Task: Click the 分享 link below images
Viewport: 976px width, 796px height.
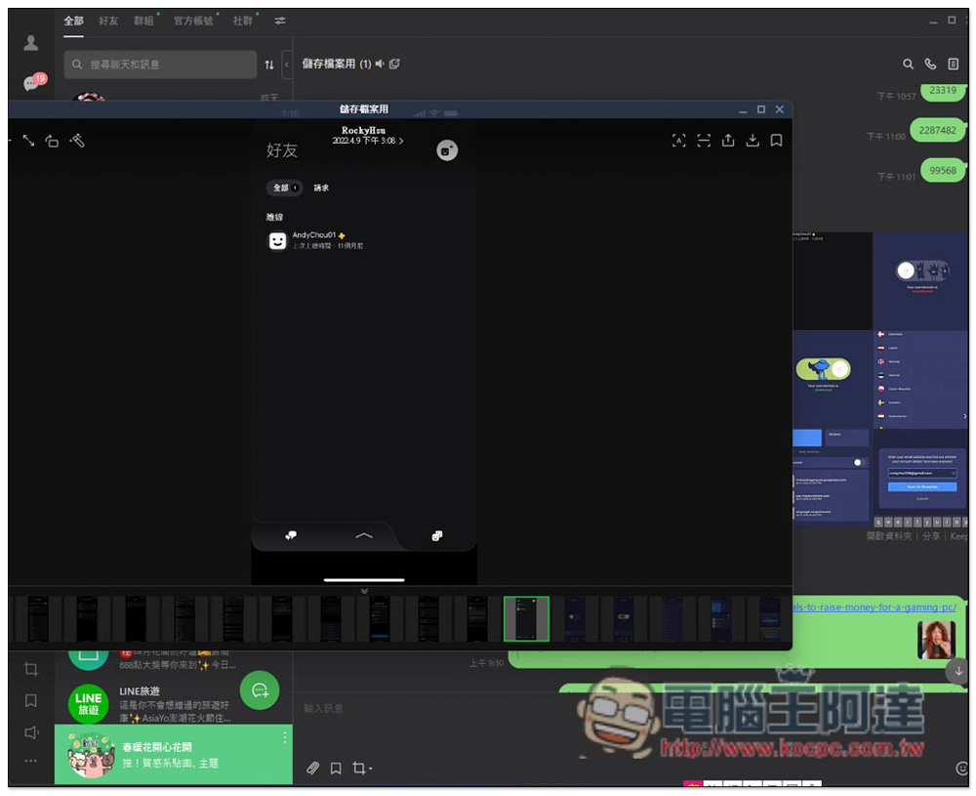Action: (931, 536)
